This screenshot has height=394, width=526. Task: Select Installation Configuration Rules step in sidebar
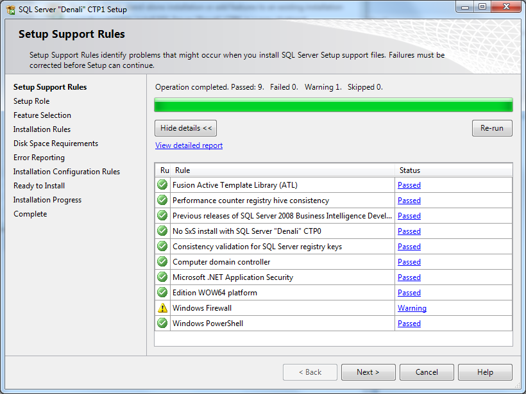click(x=67, y=172)
